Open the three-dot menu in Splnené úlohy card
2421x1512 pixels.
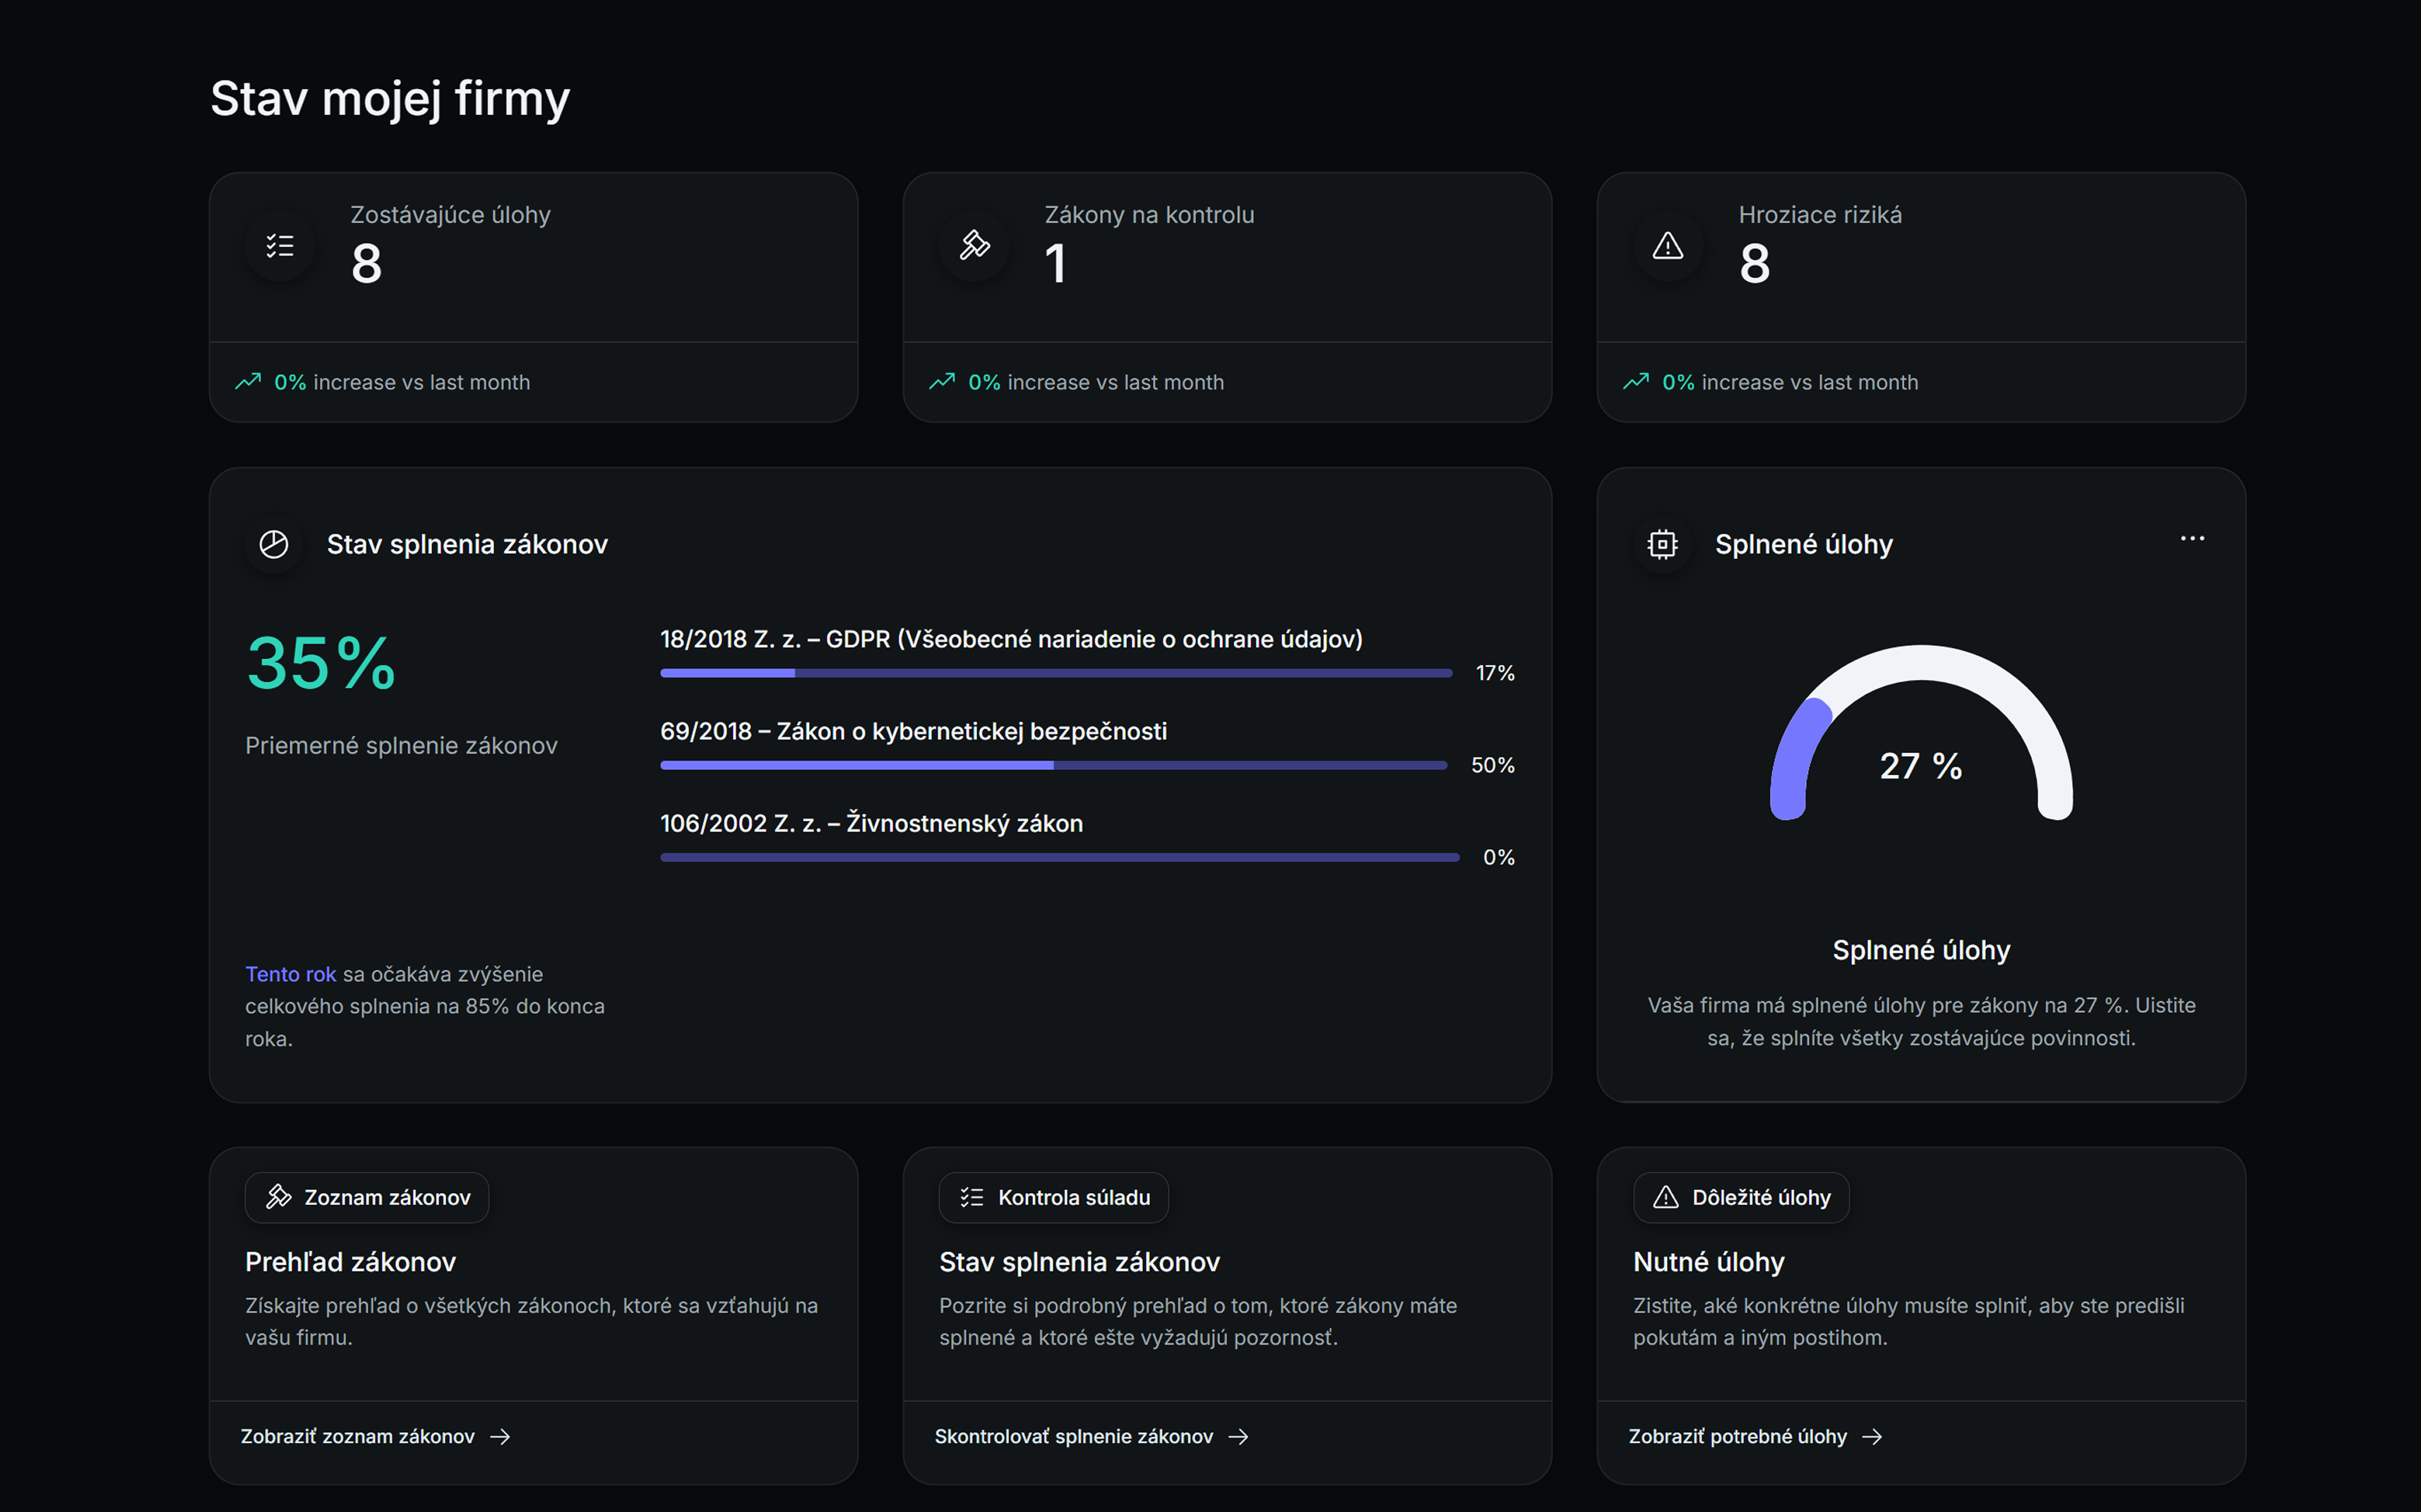(2192, 539)
